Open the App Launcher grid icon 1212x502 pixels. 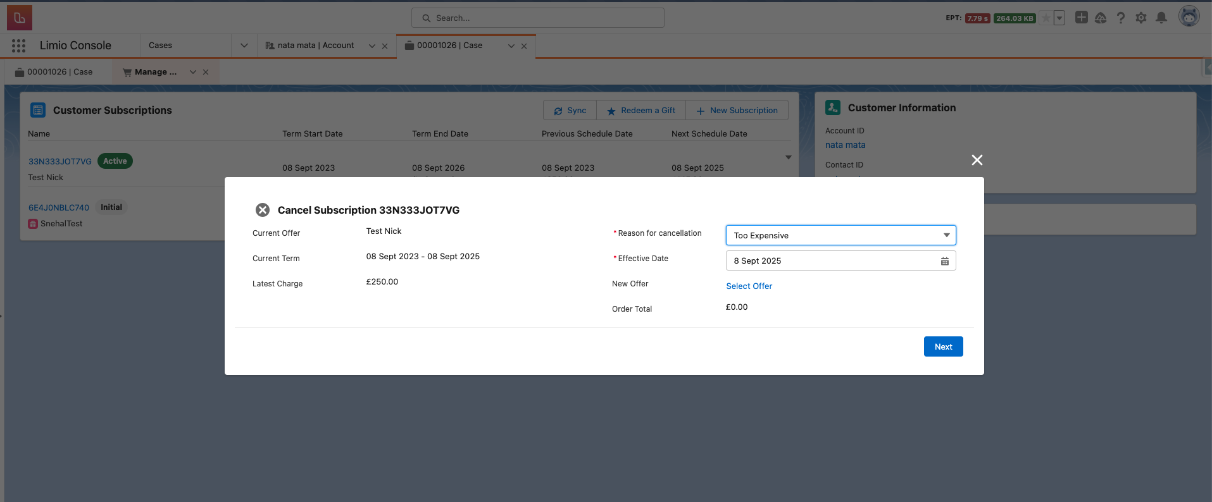[18, 46]
